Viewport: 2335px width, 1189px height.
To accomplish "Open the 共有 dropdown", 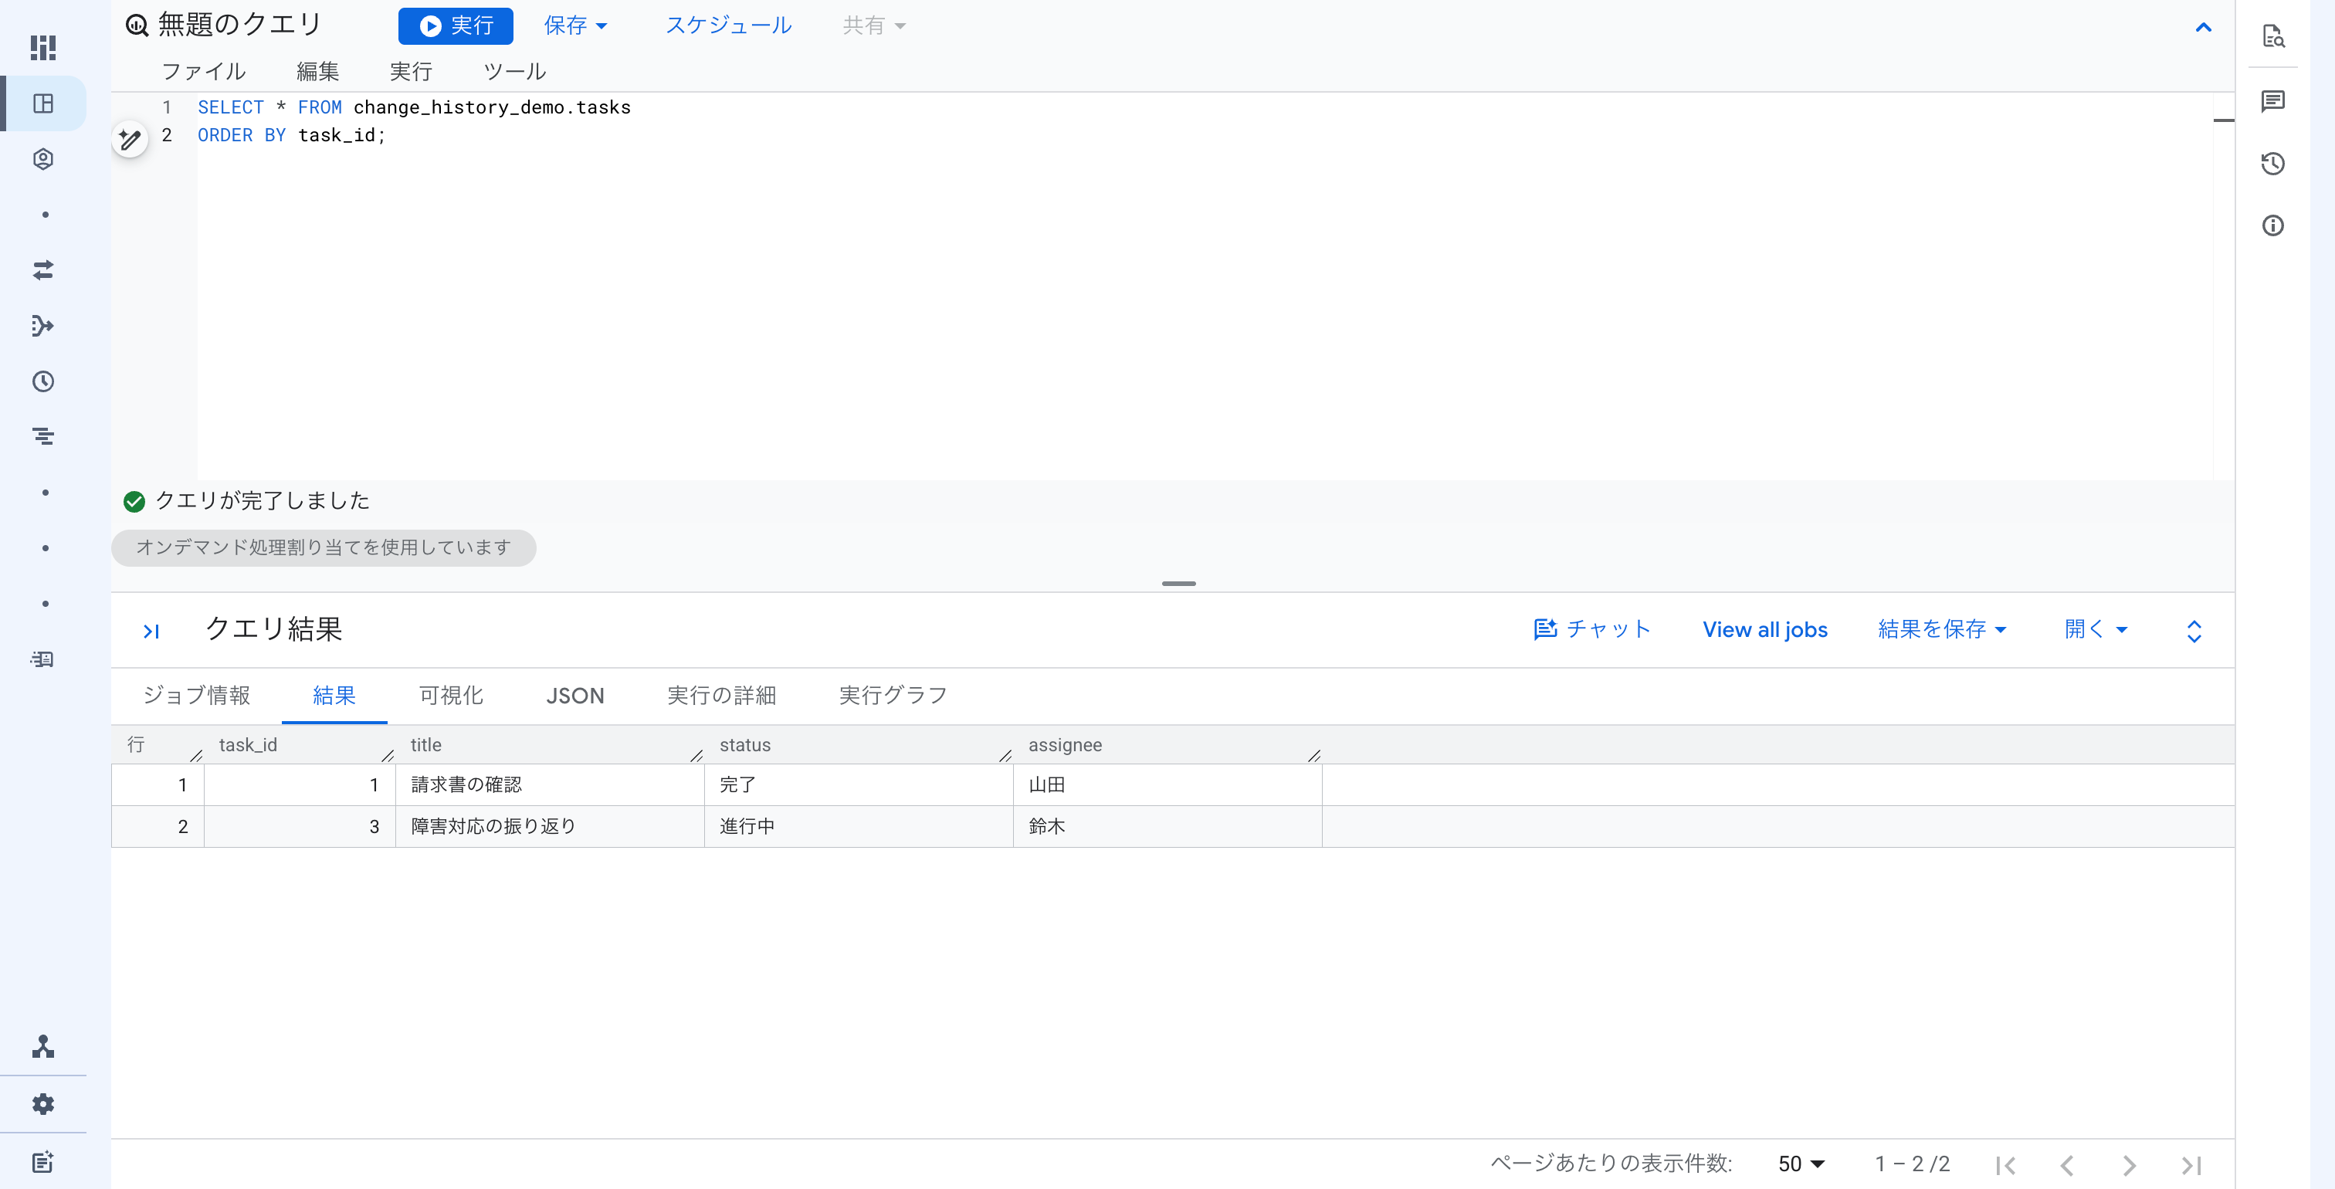I will click(874, 25).
